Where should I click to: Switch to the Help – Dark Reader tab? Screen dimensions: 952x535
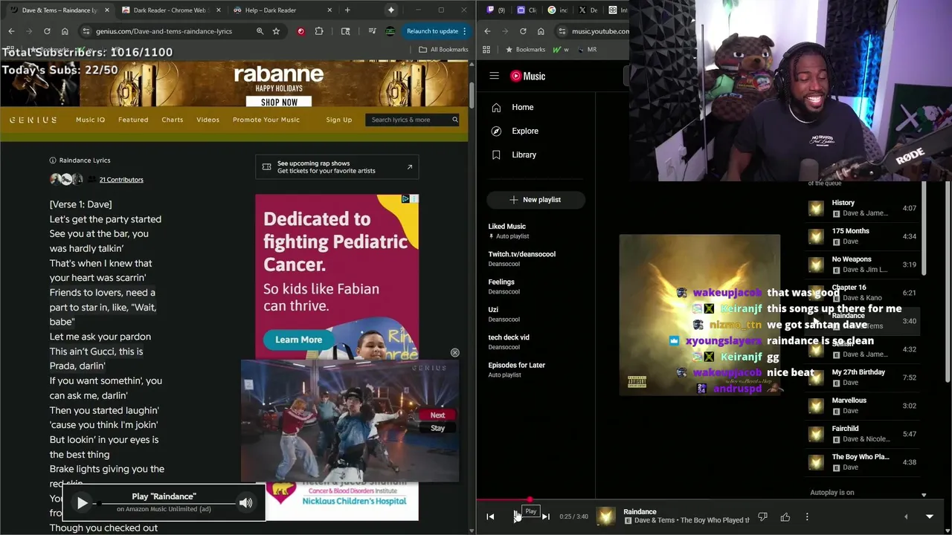(x=281, y=10)
